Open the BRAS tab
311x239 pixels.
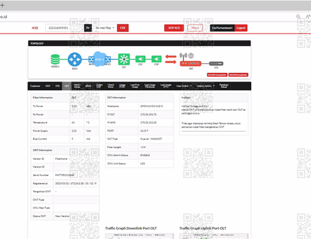[x=88, y=86]
